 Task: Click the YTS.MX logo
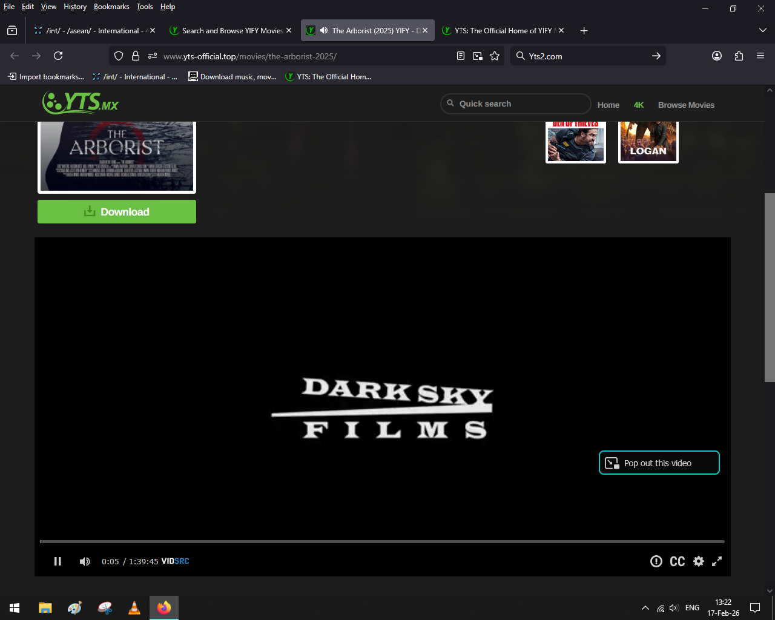81,102
